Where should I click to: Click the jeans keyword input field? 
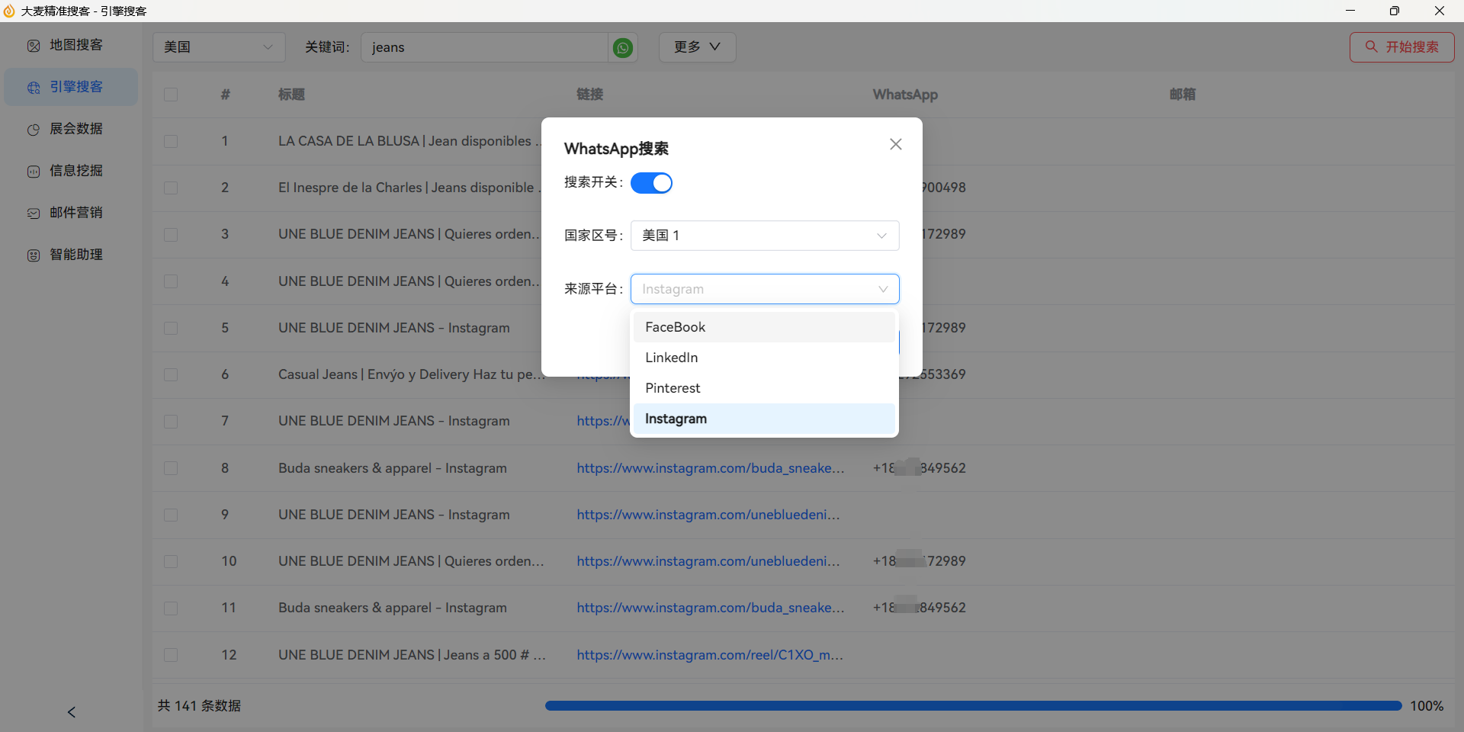(x=484, y=47)
